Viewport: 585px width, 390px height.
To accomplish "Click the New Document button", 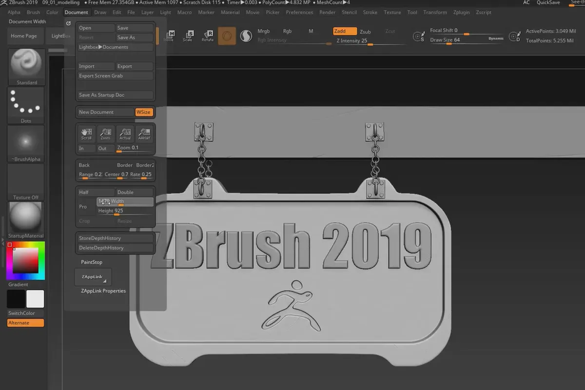I will click(x=106, y=112).
